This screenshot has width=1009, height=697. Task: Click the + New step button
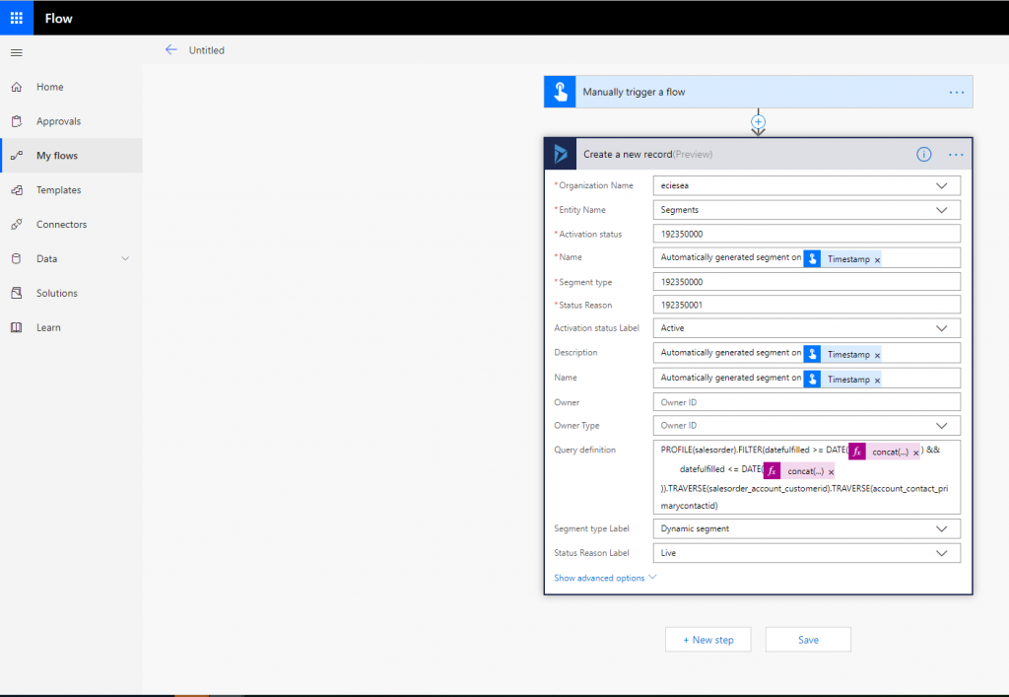click(x=707, y=639)
